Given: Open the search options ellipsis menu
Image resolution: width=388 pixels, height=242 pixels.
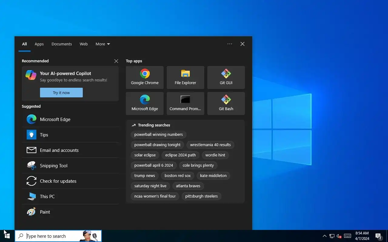Looking at the screenshot, I should click(230, 44).
